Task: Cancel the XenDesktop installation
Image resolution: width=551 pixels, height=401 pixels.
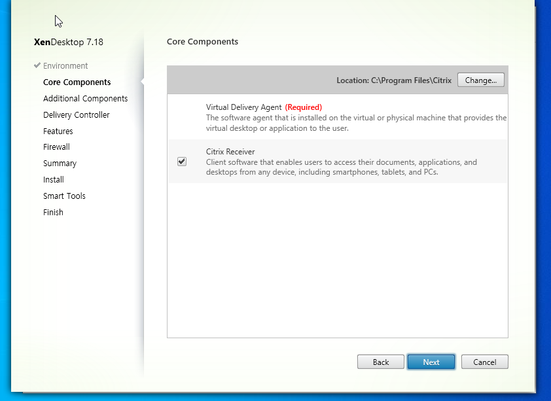Action: pyautogui.click(x=485, y=362)
